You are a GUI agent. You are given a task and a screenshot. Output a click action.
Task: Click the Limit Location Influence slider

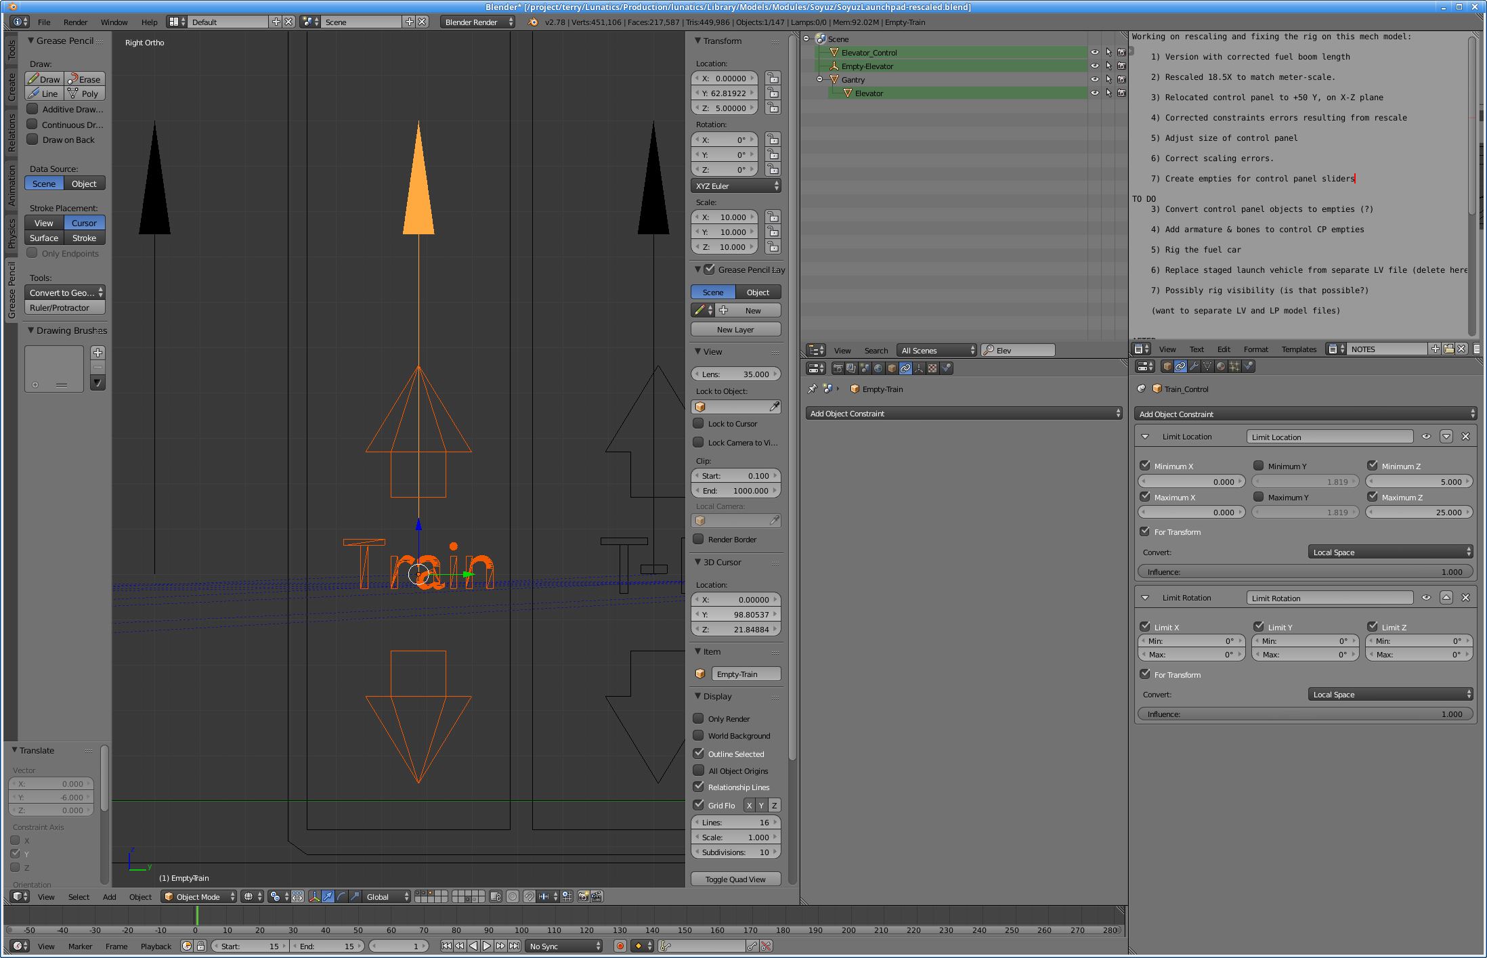[x=1305, y=572]
